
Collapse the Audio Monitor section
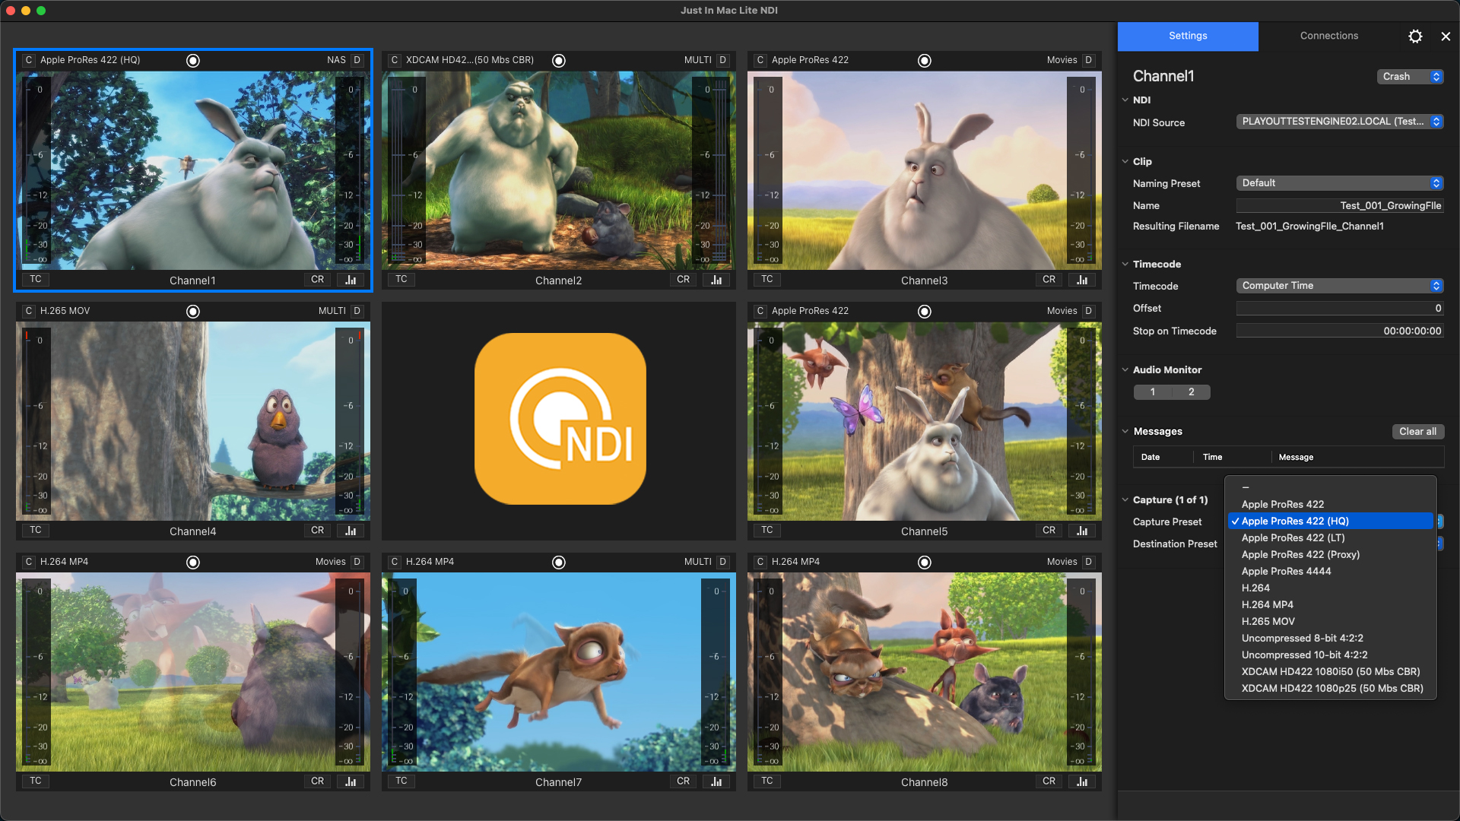point(1125,370)
